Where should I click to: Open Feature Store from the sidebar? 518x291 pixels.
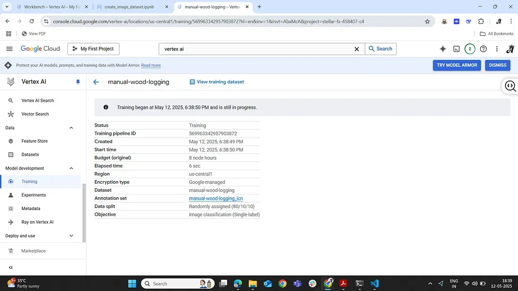coord(34,141)
